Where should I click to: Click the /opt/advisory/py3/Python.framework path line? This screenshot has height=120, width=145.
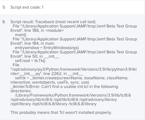(x=74, y=69)
